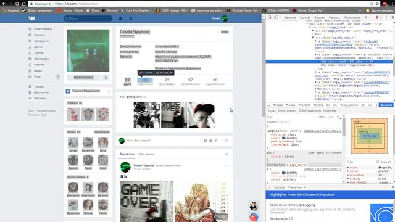Viewport: 395px width, 222px height.
Task: Open the VK logo home link
Action: pos(32,18)
